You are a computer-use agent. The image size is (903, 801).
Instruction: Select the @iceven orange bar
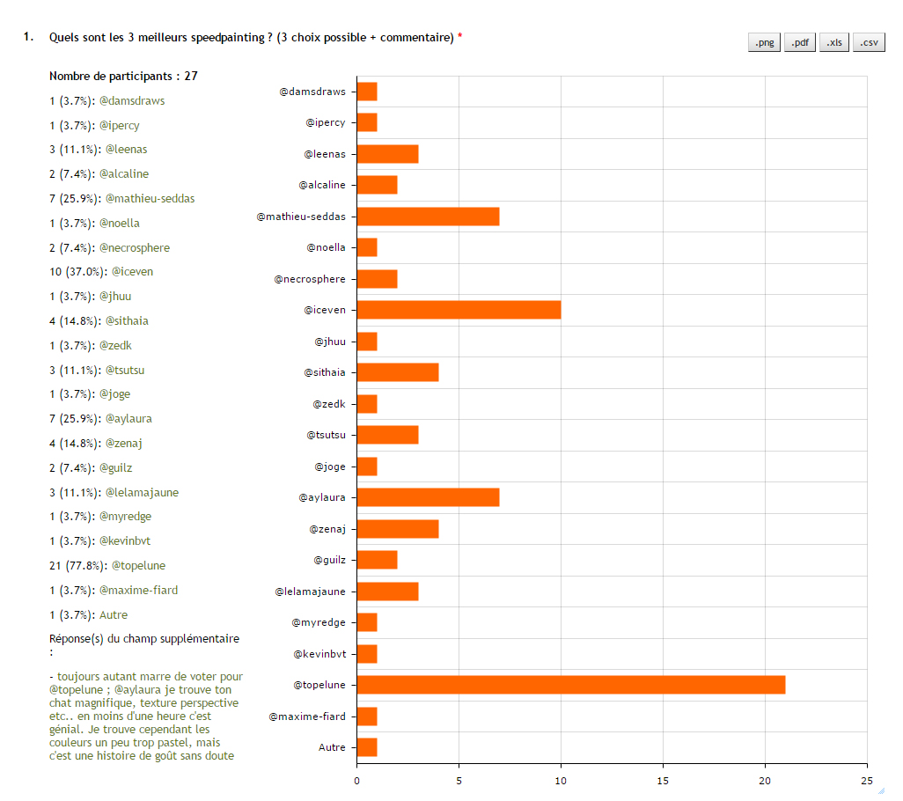459,310
